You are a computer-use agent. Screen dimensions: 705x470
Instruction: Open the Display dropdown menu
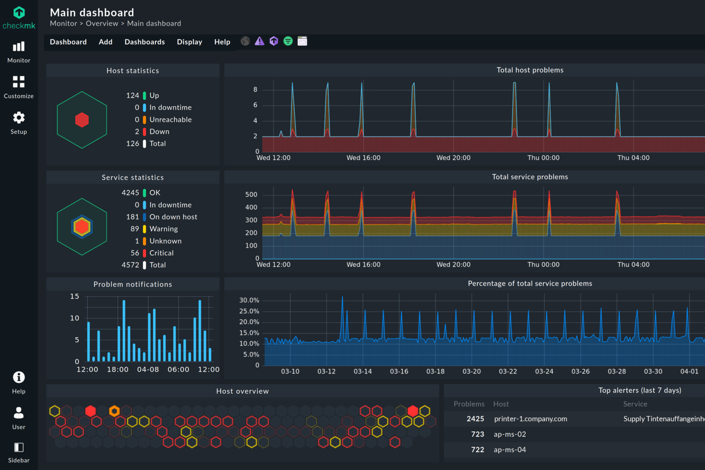189,42
